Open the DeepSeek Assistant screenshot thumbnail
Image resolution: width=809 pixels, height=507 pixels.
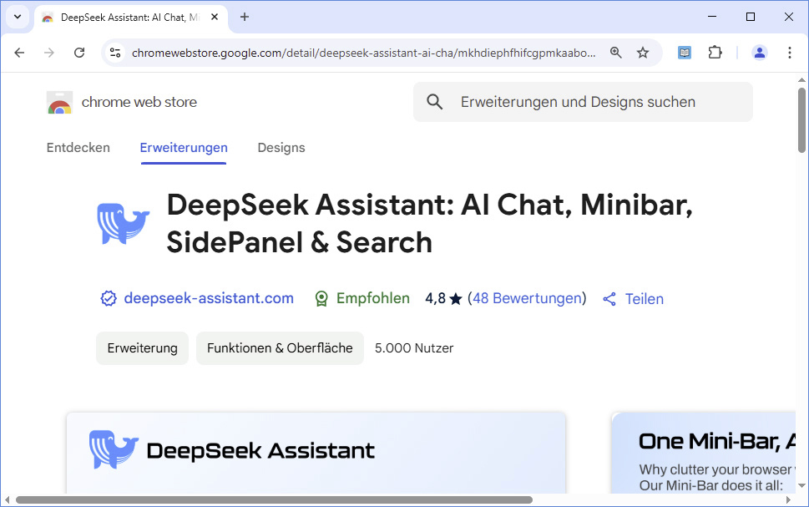tap(316, 453)
